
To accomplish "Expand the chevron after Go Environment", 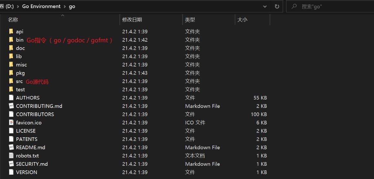I will [x=65, y=6].
